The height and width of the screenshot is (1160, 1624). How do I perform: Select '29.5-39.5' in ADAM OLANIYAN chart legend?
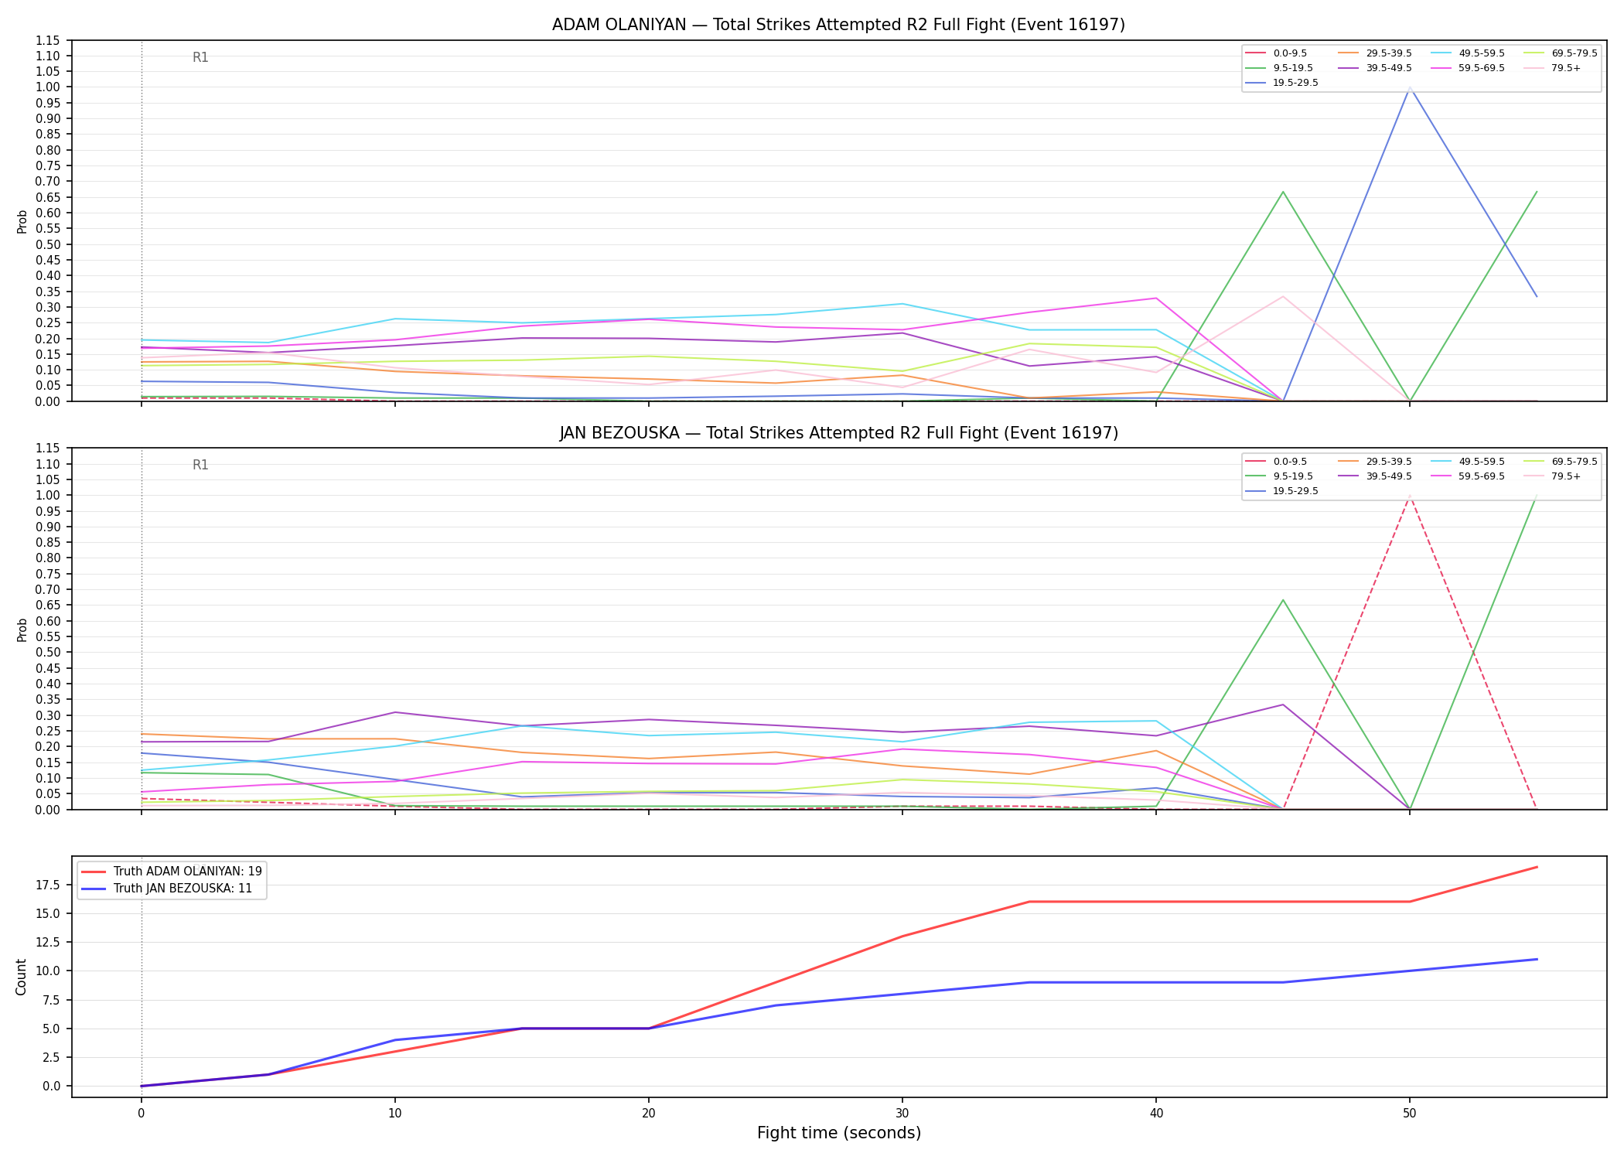click(x=1375, y=53)
